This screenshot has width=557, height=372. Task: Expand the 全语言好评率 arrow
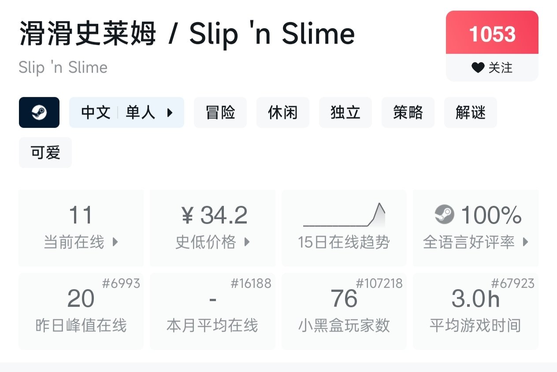(525, 242)
